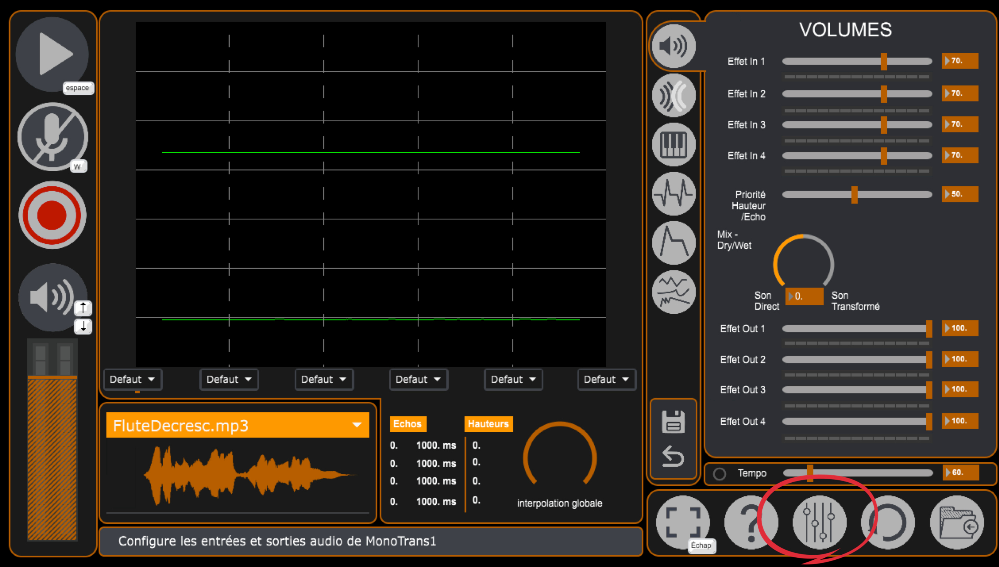Image resolution: width=999 pixels, height=567 pixels.
Task: Click the Dry/Wet value field 0.
Action: click(804, 296)
